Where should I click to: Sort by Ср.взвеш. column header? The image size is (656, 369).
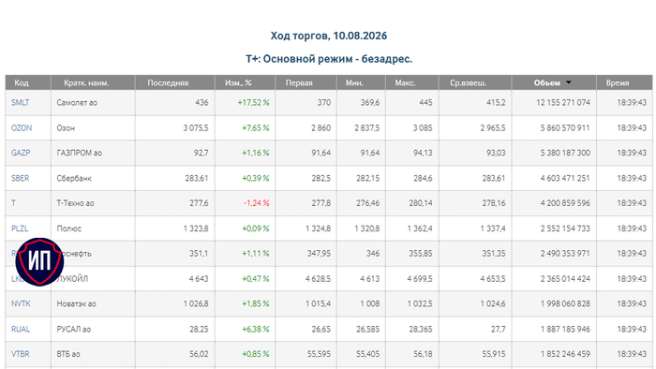coord(469,82)
